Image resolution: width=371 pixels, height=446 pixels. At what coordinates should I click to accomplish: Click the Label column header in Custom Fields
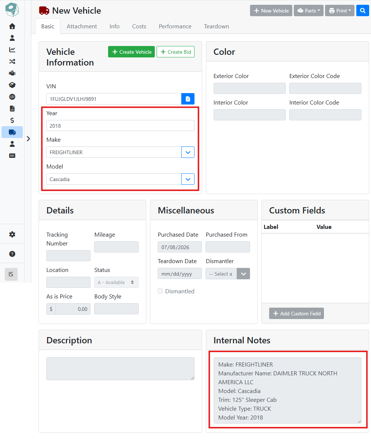pos(271,227)
